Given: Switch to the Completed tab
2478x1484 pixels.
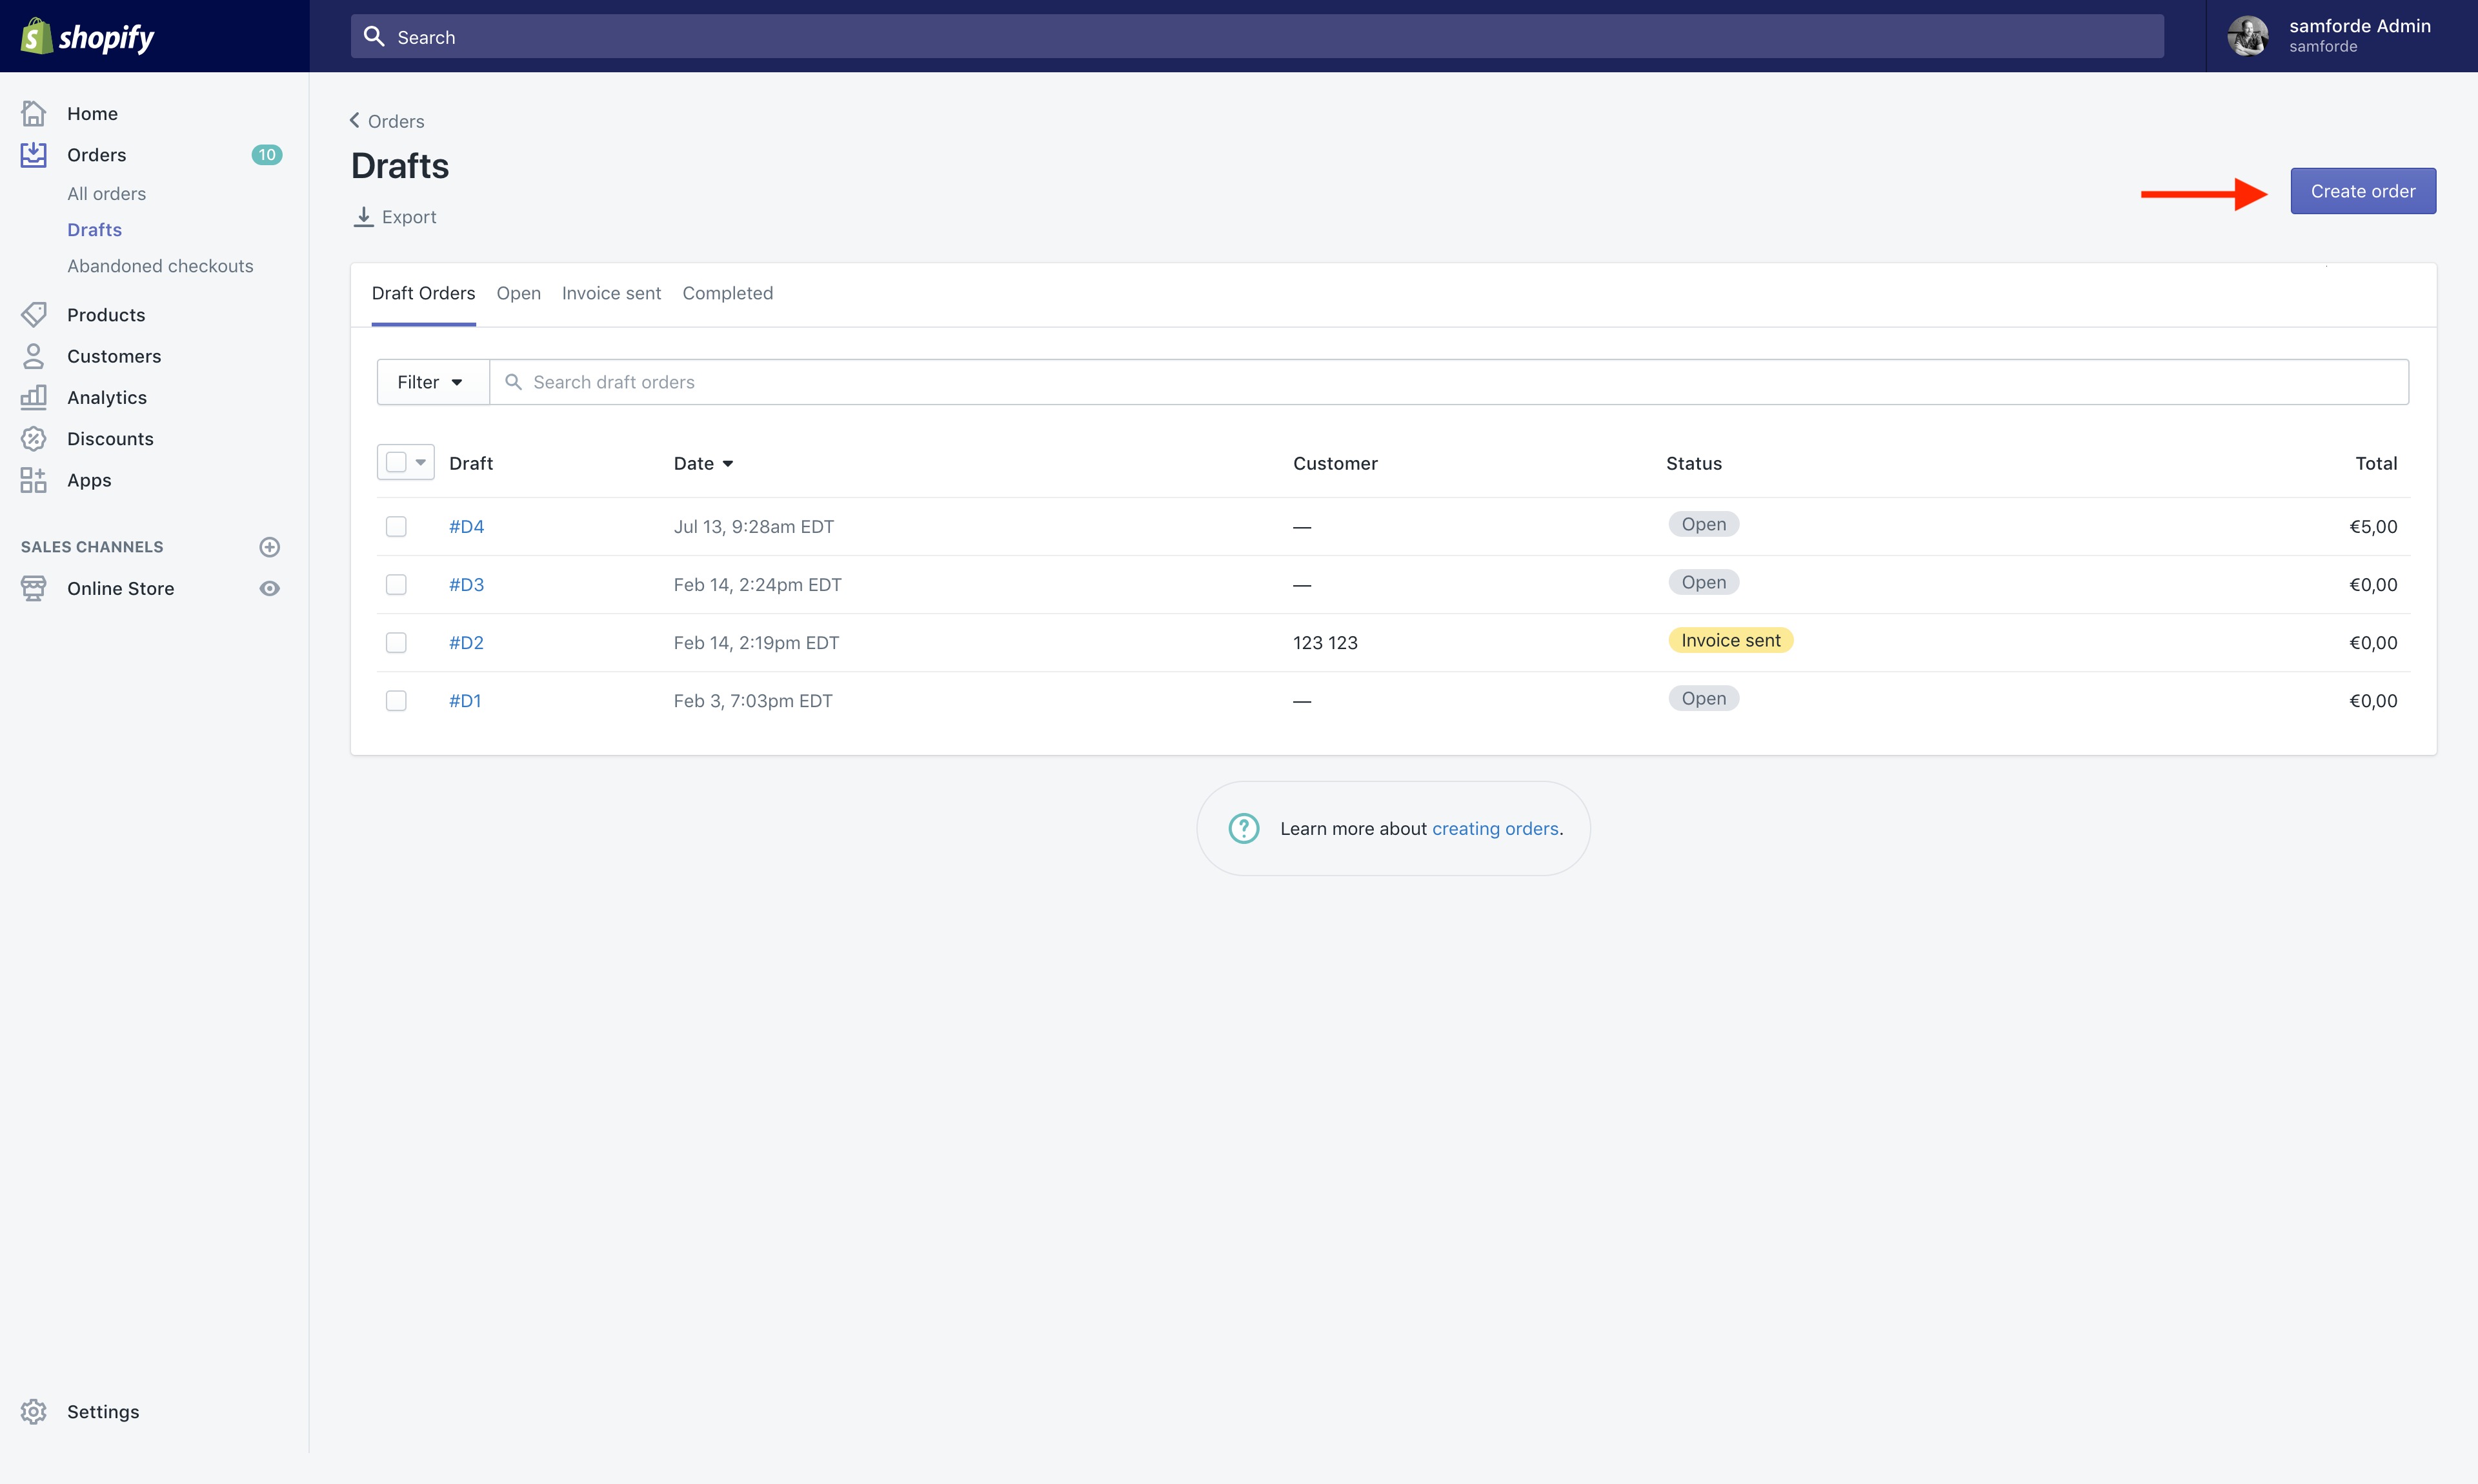Looking at the screenshot, I should 727,293.
